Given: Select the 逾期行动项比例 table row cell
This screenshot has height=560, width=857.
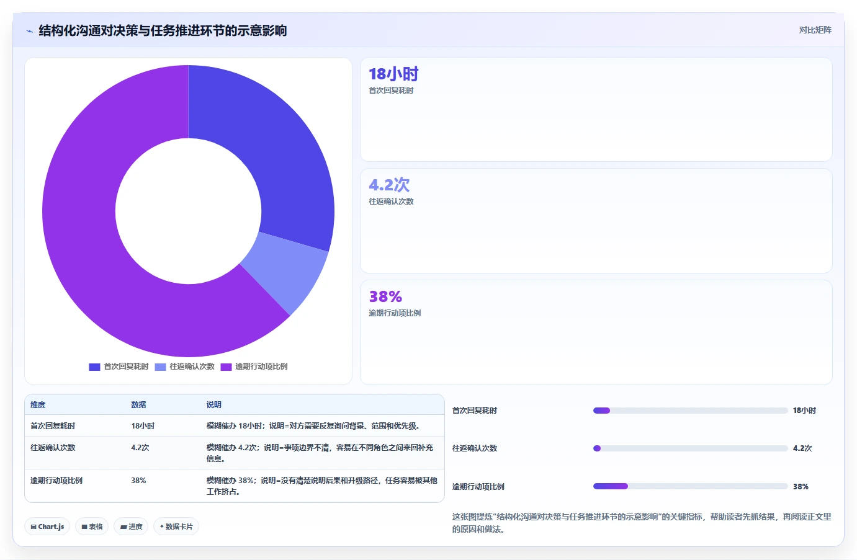Looking at the screenshot, I should [x=56, y=481].
